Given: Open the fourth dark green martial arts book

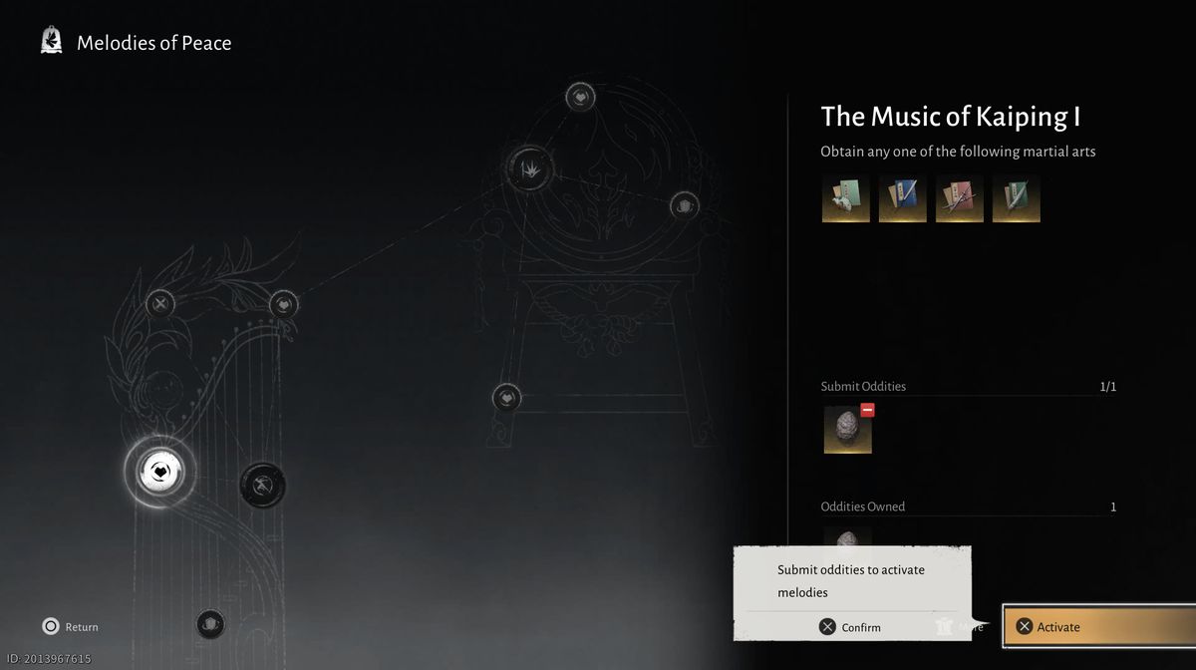Looking at the screenshot, I should 1016,198.
